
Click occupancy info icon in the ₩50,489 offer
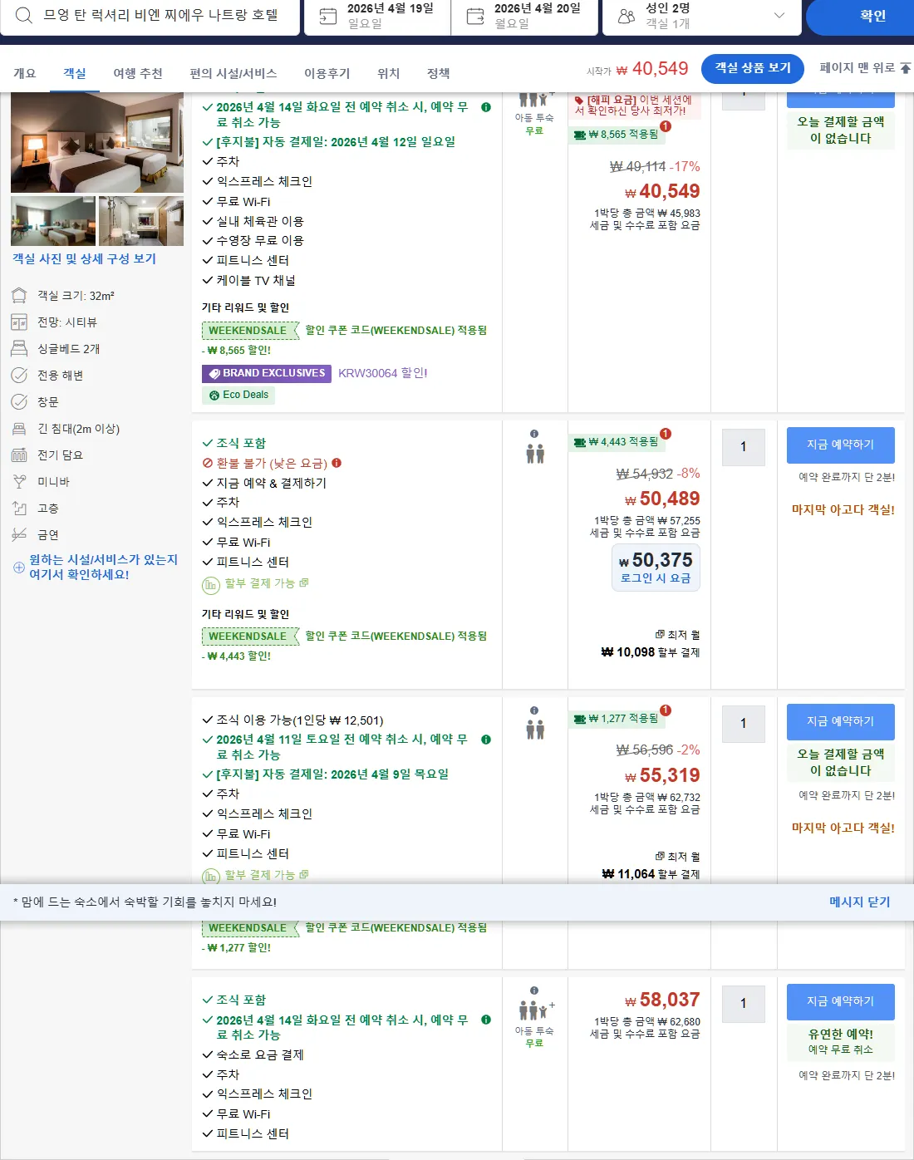[534, 434]
